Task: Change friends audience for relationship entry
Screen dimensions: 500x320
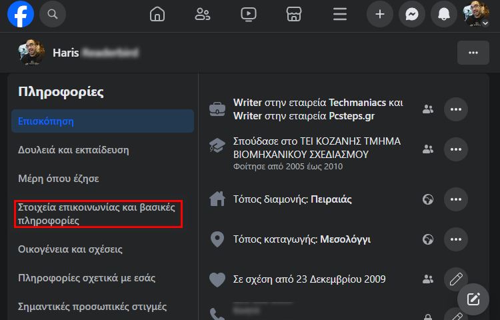Action: (428, 279)
